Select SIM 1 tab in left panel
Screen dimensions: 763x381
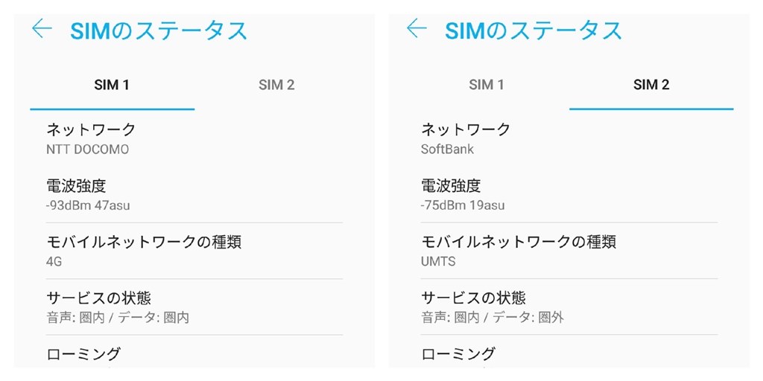(112, 85)
